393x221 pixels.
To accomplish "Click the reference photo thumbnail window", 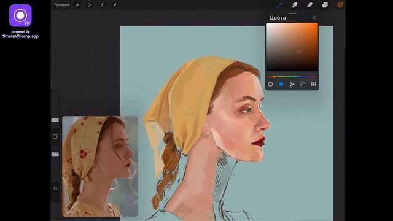I will 99,166.
